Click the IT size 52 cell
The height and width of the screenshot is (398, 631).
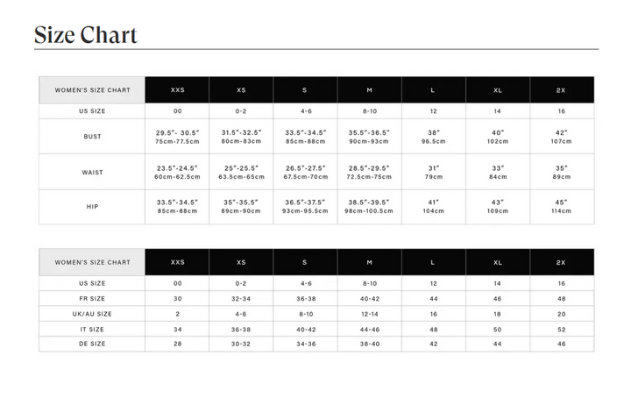[562, 329]
